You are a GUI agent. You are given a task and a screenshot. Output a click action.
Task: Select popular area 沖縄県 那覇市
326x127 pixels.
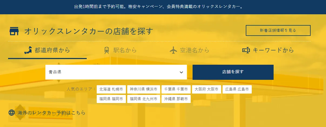pyautogui.click(x=176, y=99)
